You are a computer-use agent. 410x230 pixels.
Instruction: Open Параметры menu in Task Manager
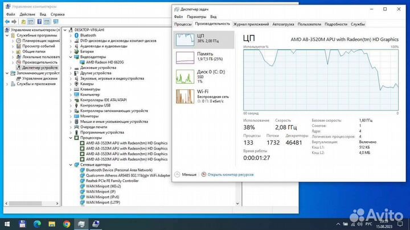196,17
